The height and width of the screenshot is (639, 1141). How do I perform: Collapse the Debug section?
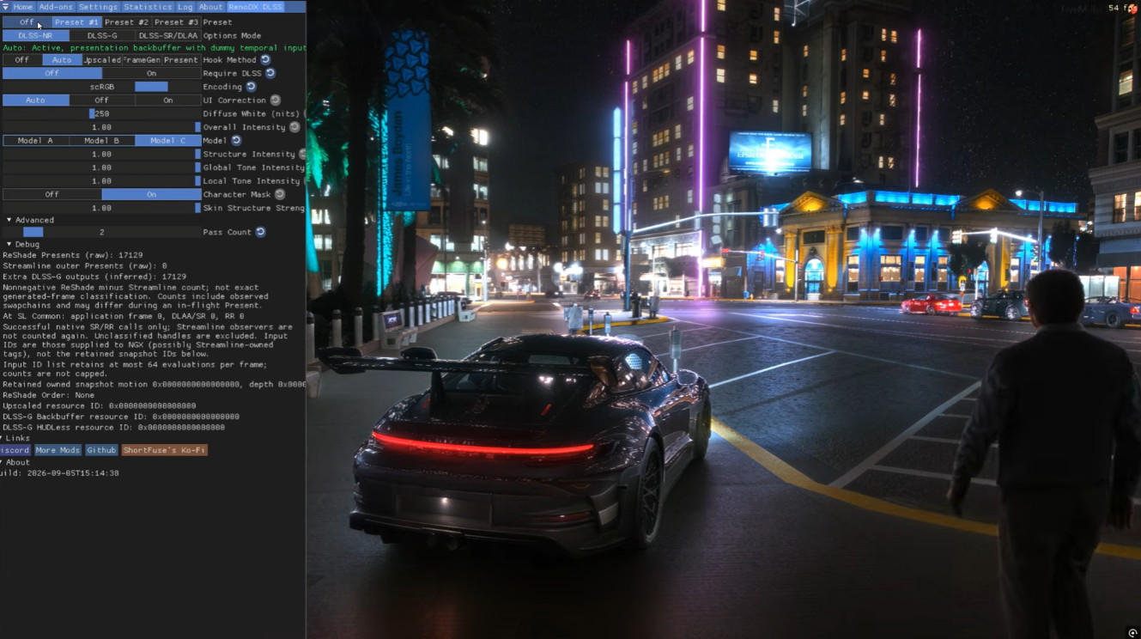pyautogui.click(x=9, y=245)
